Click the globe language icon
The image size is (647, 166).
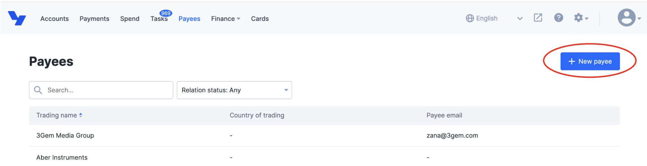(x=470, y=18)
